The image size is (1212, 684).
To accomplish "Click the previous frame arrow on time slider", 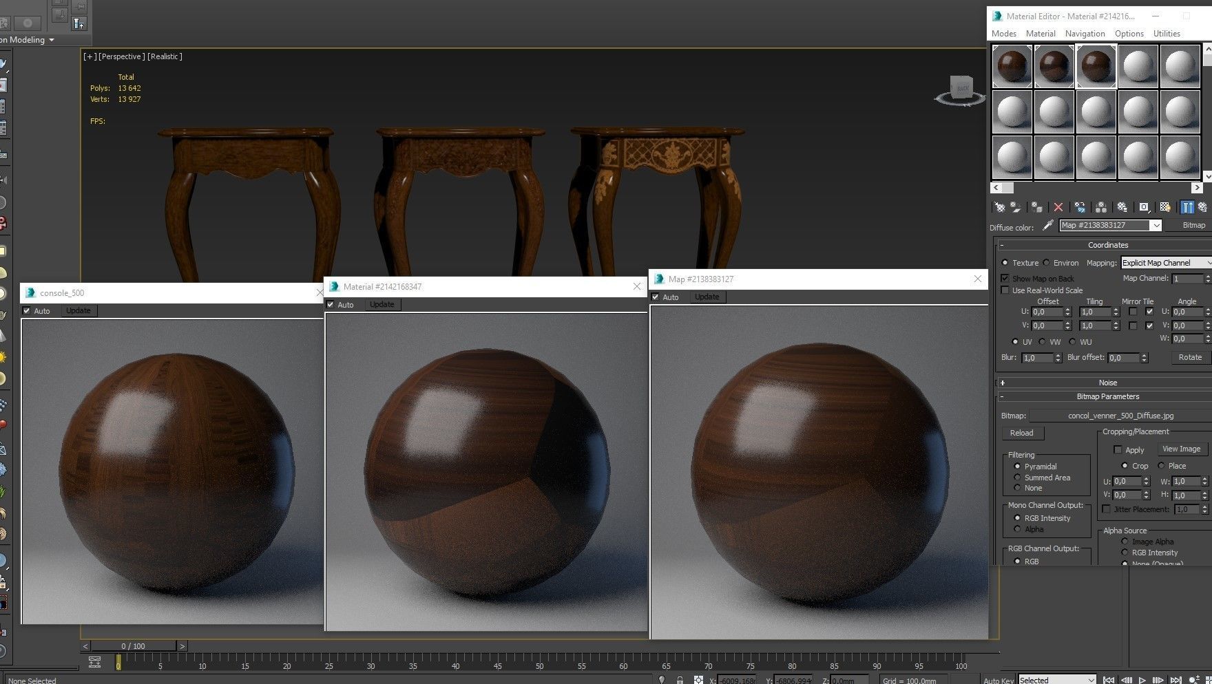I will (85, 646).
